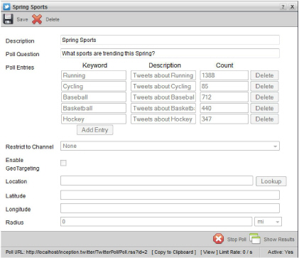Image resolution: width=299 pixels, height=258 pixels.
Task: Click the Description field 'Spring Sports'
Action: [x=170, y=40]
